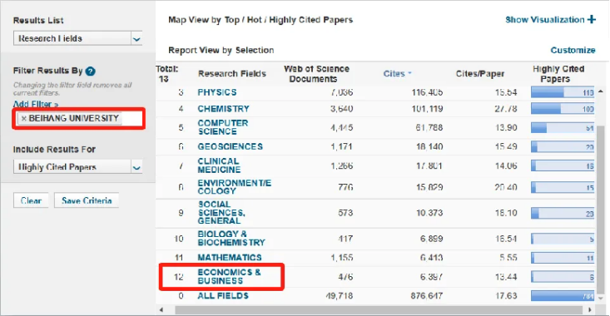
Task: Click the horizontal scrollbar track
Action: (x=379, y=310)
